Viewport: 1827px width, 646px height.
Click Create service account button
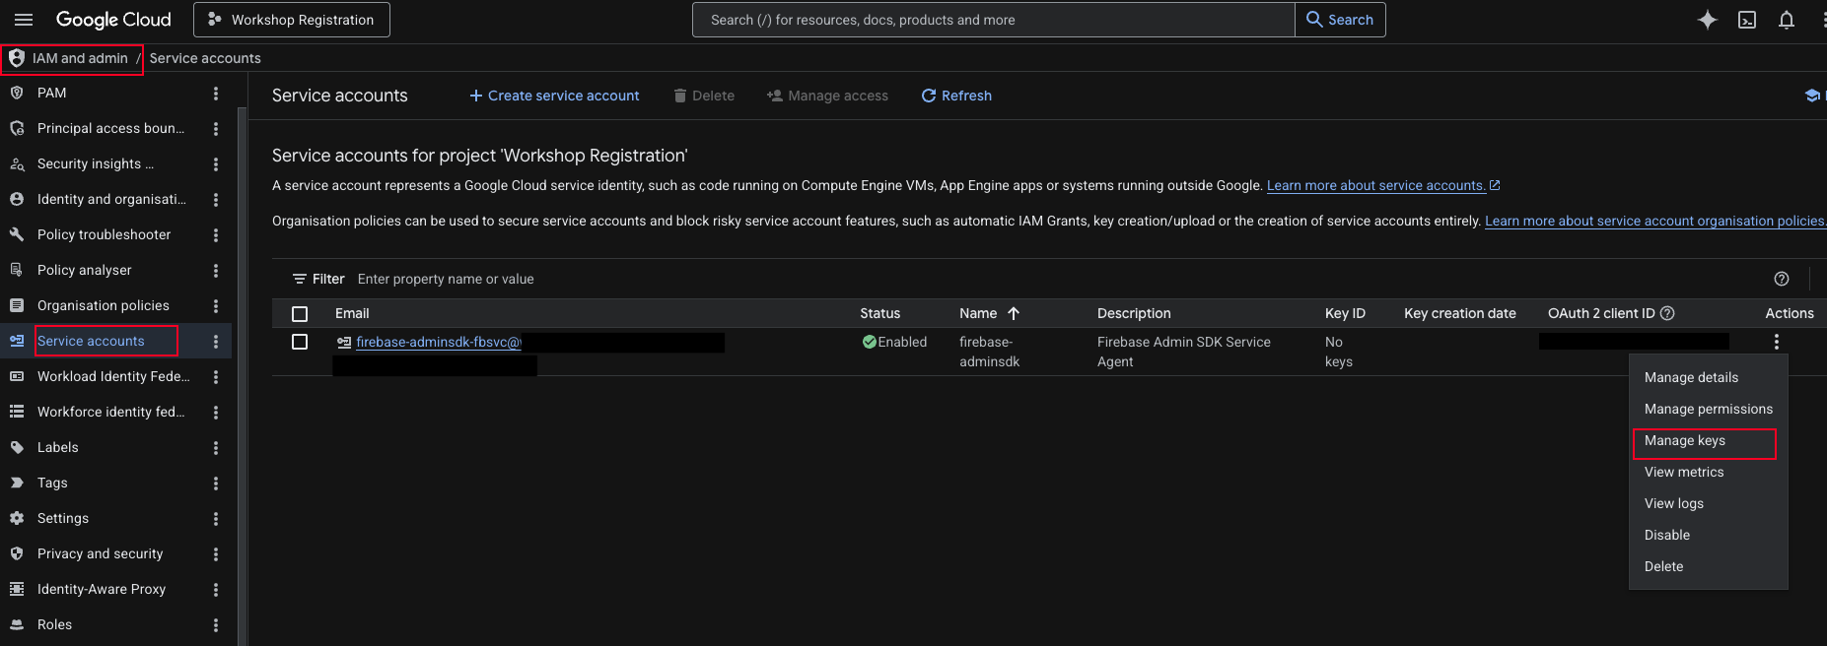tap(554, 96)
